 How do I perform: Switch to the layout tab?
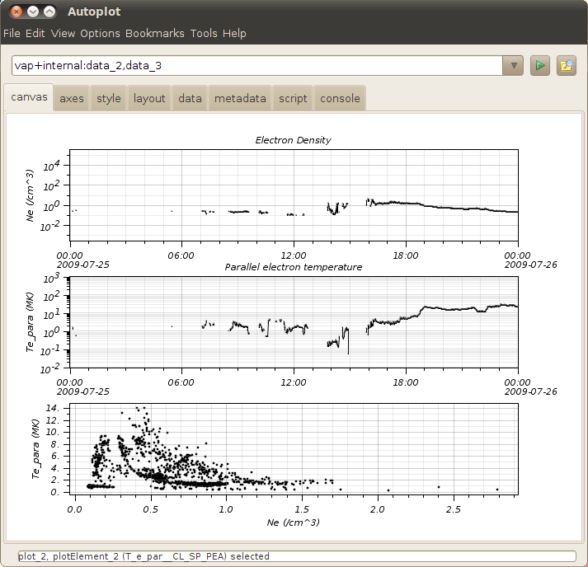point(149,99)
